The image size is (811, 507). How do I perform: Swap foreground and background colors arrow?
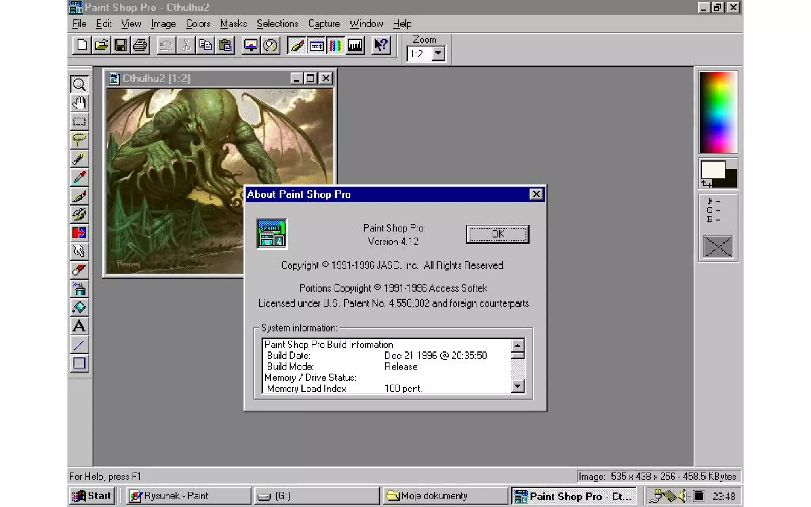[x=706, y=183]
